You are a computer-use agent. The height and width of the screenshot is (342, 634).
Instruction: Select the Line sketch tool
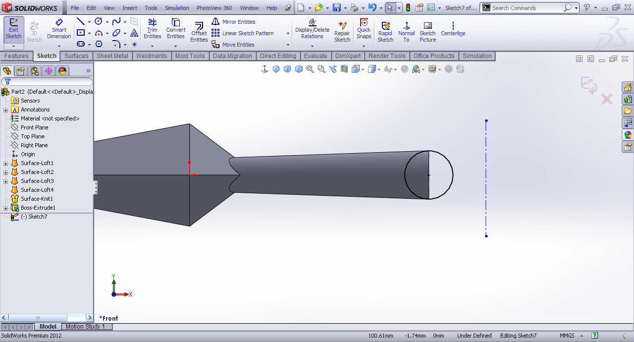[x=80, y=22]
